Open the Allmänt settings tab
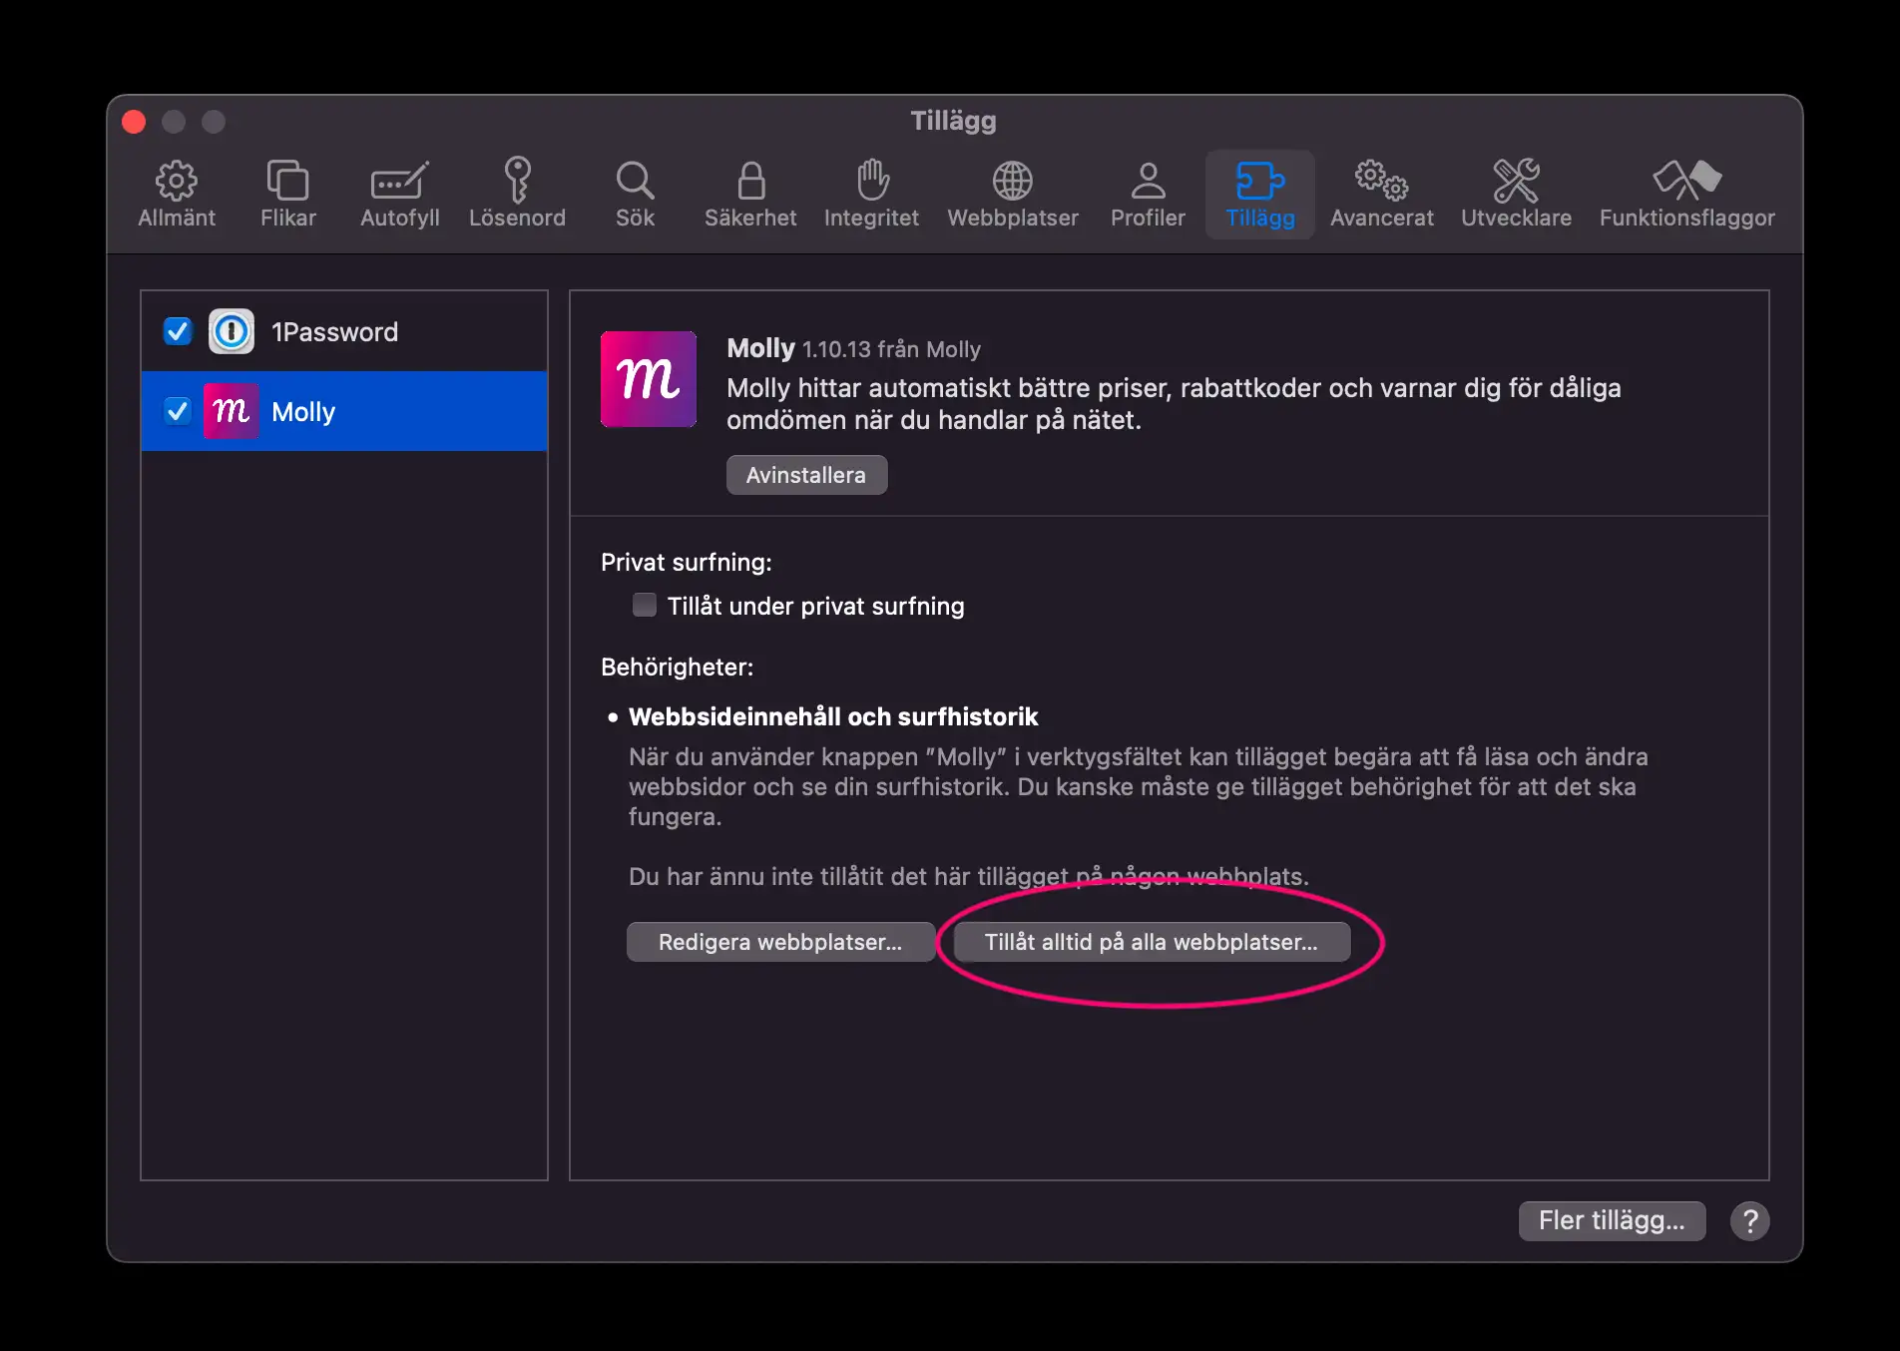 coord(177,195)
